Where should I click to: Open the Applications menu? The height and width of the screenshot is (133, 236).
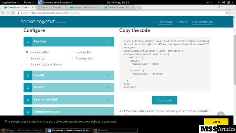coord(10,2)
